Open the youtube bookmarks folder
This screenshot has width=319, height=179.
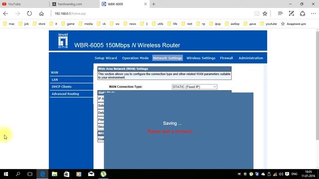pyautogui.click(x=269, y=24)
